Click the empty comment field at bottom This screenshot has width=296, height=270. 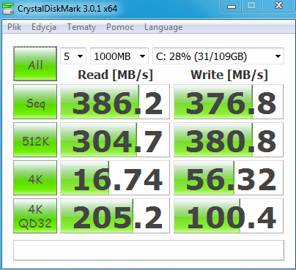(x=149, y=250)
